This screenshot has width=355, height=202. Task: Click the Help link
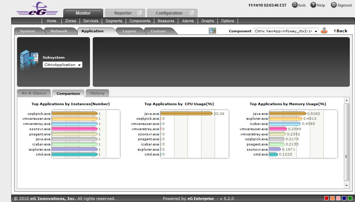[x=321, y=5]
